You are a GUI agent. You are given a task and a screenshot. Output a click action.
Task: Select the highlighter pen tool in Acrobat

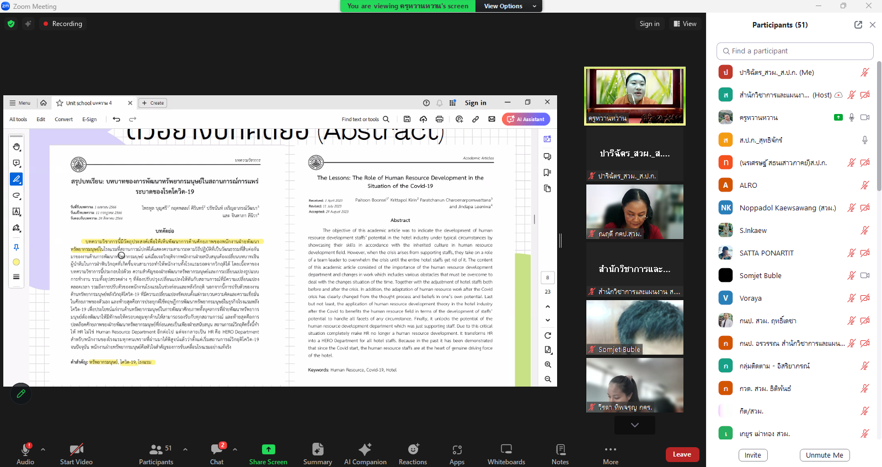[17, 179]
